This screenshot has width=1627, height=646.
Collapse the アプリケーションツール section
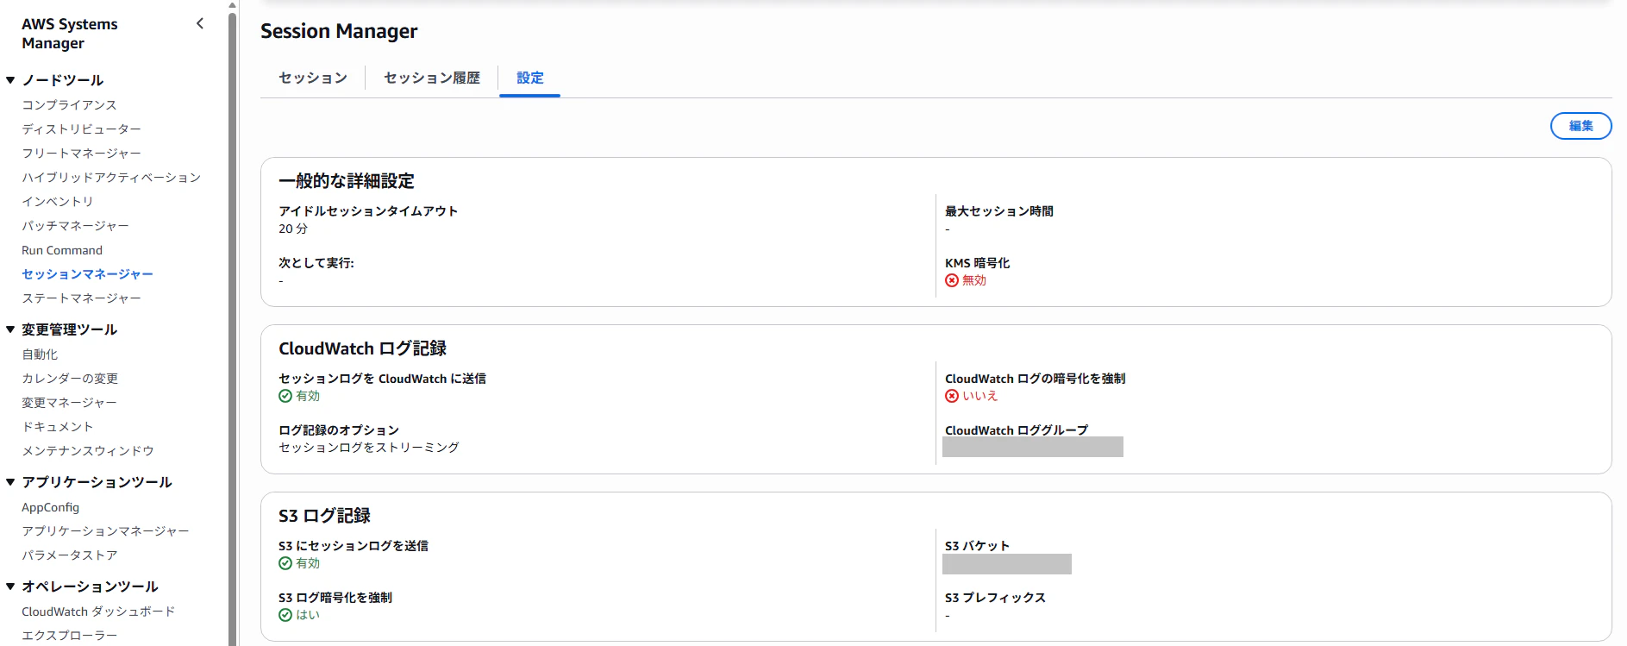point(10,482)
